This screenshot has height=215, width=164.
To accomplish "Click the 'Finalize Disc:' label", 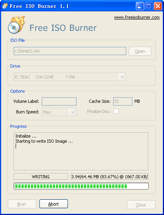I will click(99, 111).
